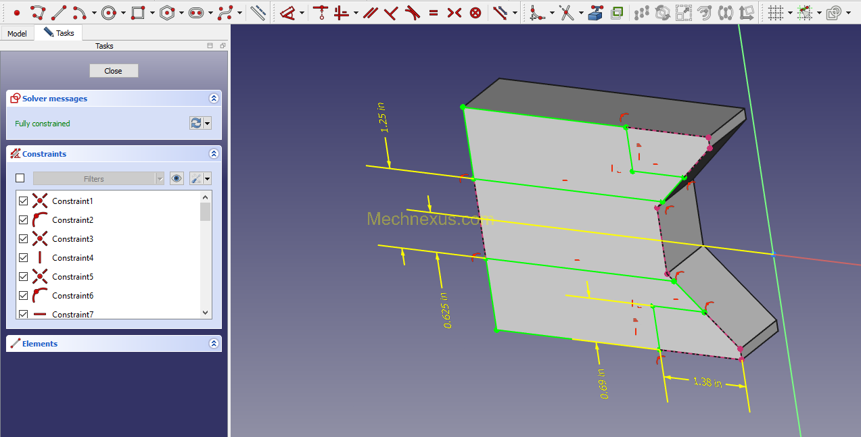Image resolution: width=861 pixels, height=437 pixels.
Task: Uncheck the Constraint6 checkbox
Action: pyautogui.click(x=24, y=295)
